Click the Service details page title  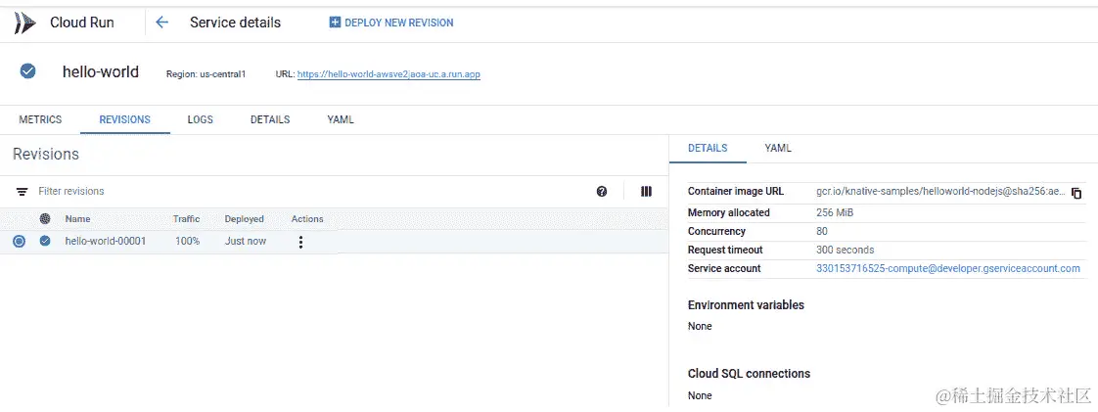235,23
